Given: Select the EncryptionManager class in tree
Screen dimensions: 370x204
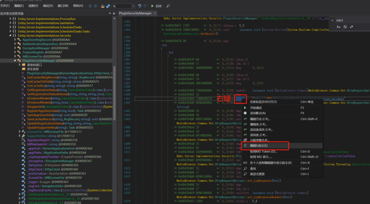Looking at the screenshot, I should pyautogui.click(x=46, y=48).
